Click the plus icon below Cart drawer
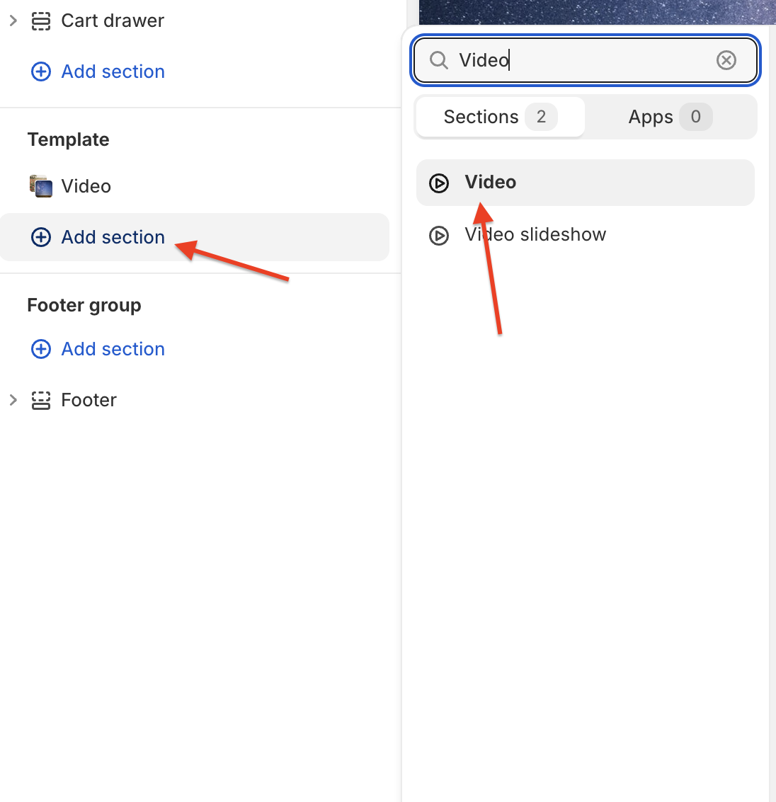This screenshot has width=776, height=802. pyautogui.click(x=41, y=71)
